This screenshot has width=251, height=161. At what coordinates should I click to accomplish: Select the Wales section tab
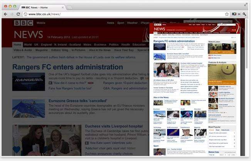point(87,45)
